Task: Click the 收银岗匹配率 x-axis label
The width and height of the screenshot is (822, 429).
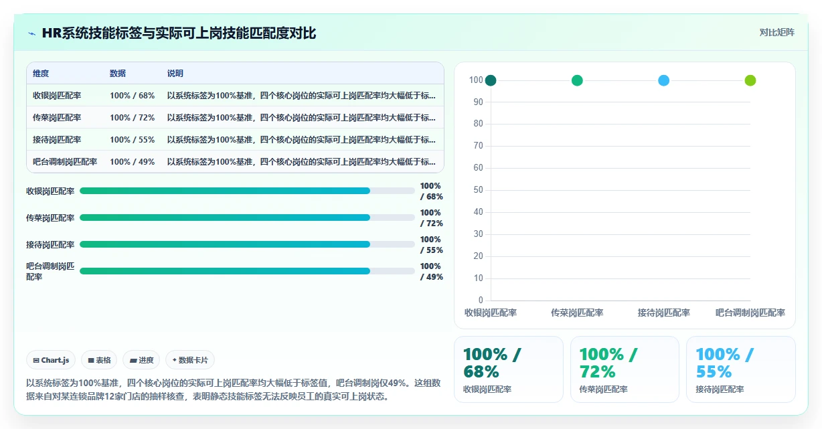Action: point(491,313)
